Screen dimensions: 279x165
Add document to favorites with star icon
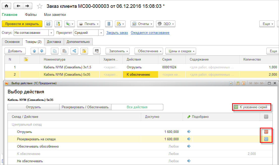click(40, 6)
